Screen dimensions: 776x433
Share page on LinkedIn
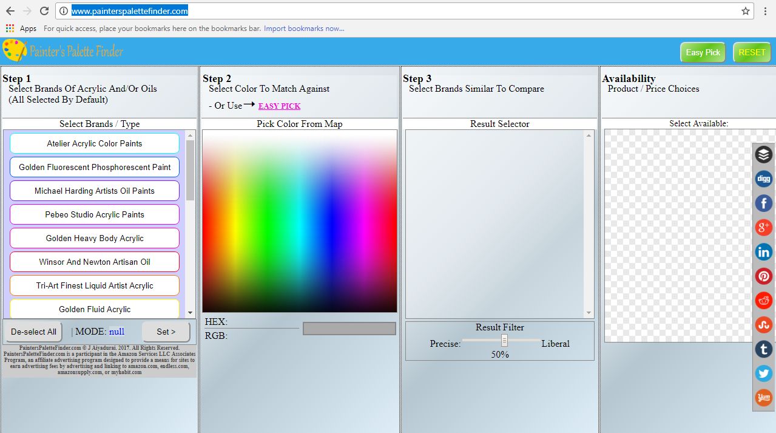point(763,251)
